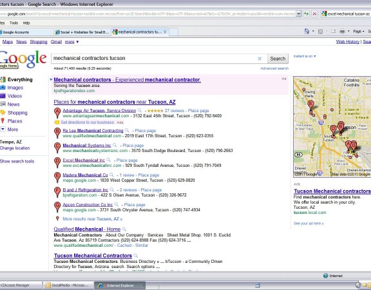
Task: Click the Gmail link in Google top bar
Action: pyautogui.click(x=56, y=42)
